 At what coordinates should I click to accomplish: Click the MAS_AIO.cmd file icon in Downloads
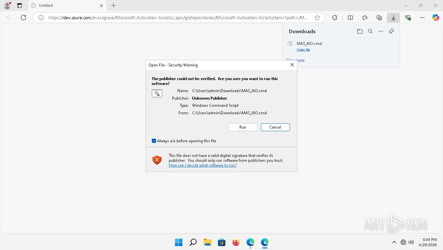(x=290, y=44)
